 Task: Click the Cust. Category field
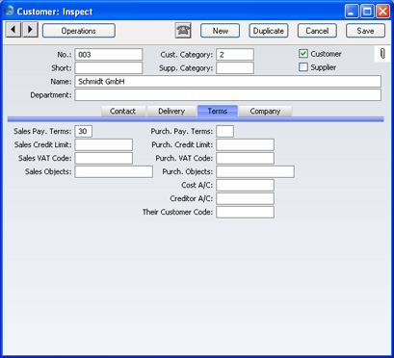click(x=235, y=55)
